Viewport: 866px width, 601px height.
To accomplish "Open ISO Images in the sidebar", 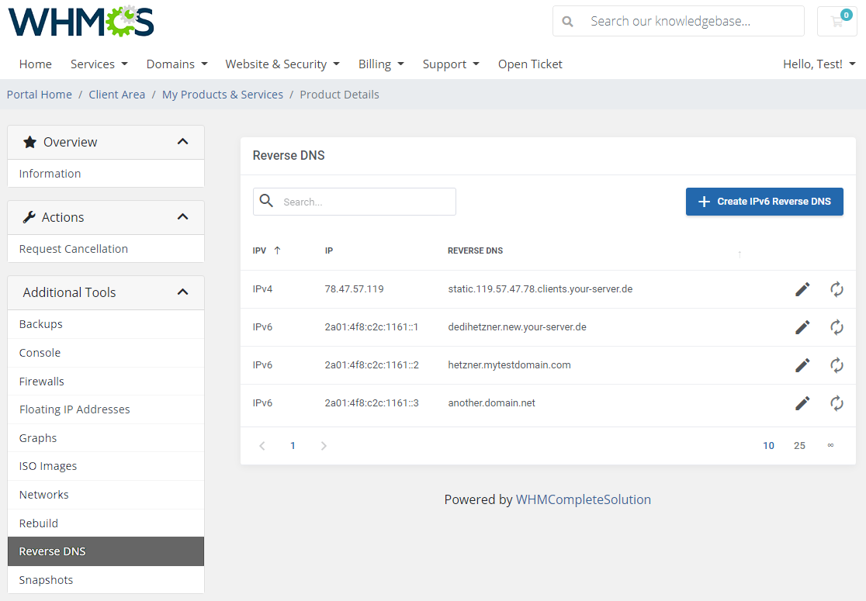I will coord(106,466).
